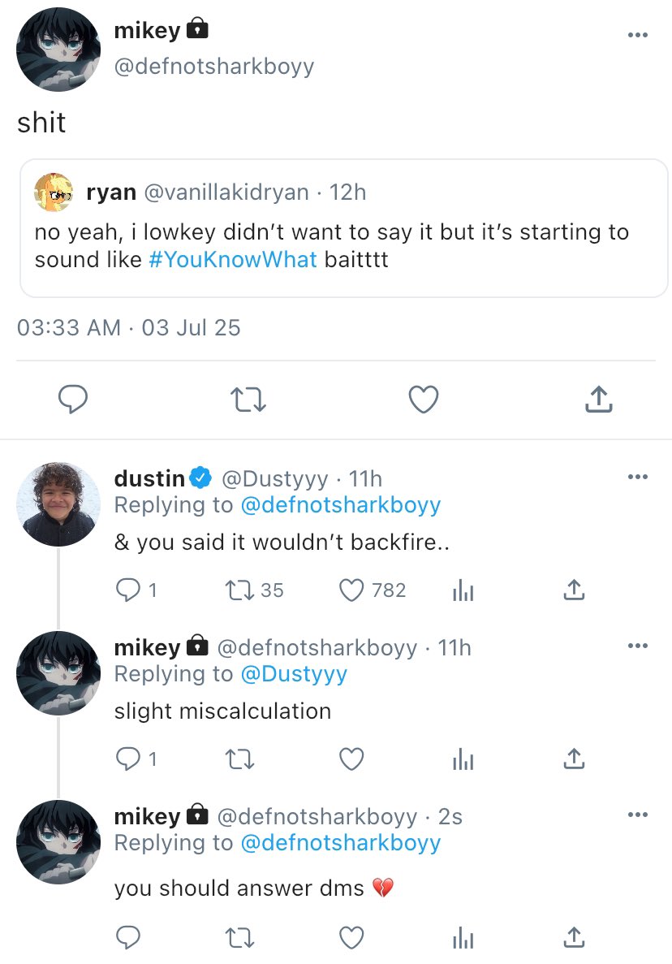Comment on the "slight miscalculation" reply
The image size is (672, 964).
click(x=127, y=759)
